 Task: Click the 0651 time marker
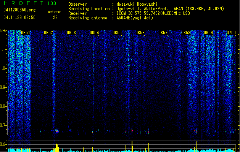(26, 33)
